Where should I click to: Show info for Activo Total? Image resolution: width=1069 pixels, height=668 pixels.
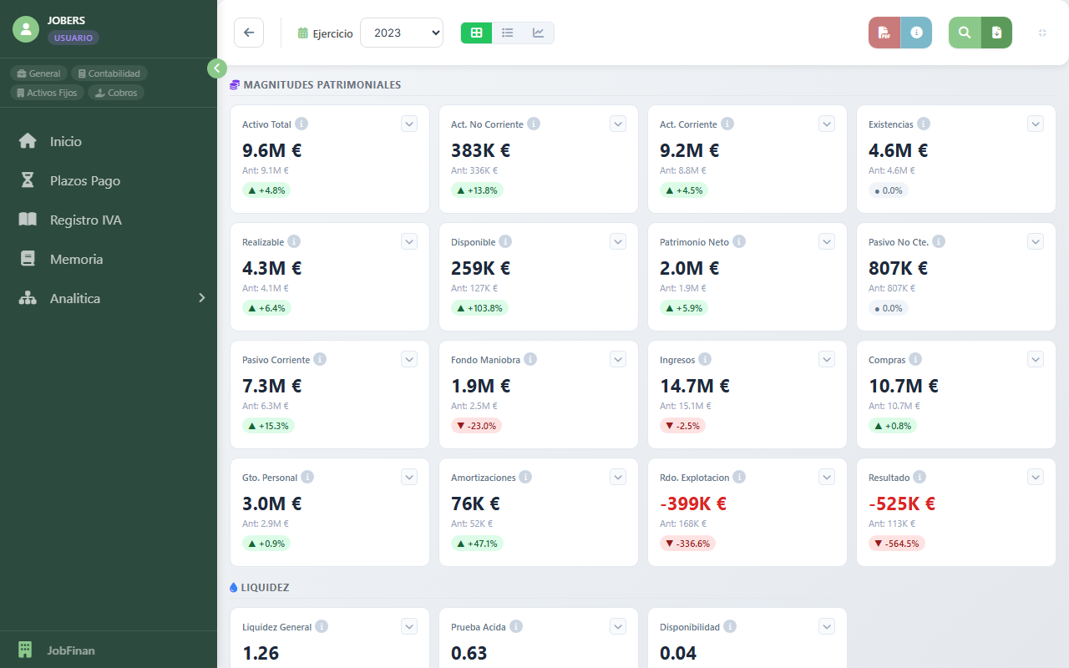(301, 124)
